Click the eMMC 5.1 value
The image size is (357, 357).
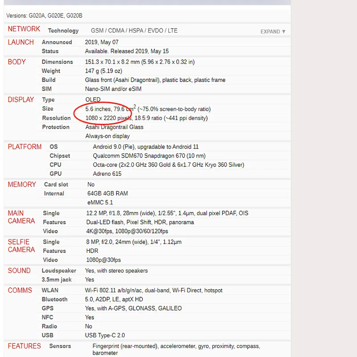click(x=100, y=203)
